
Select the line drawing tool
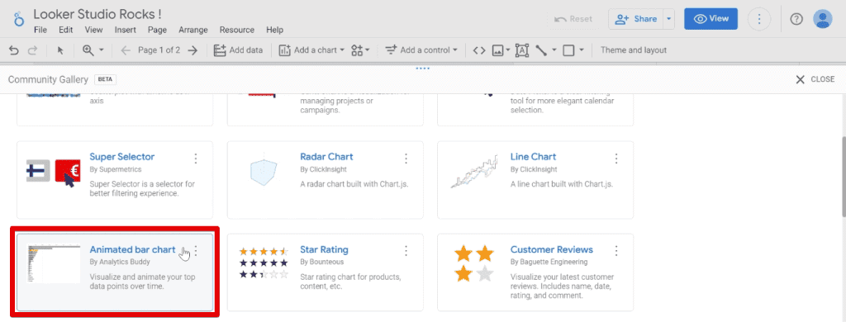(x=541, y=50)
